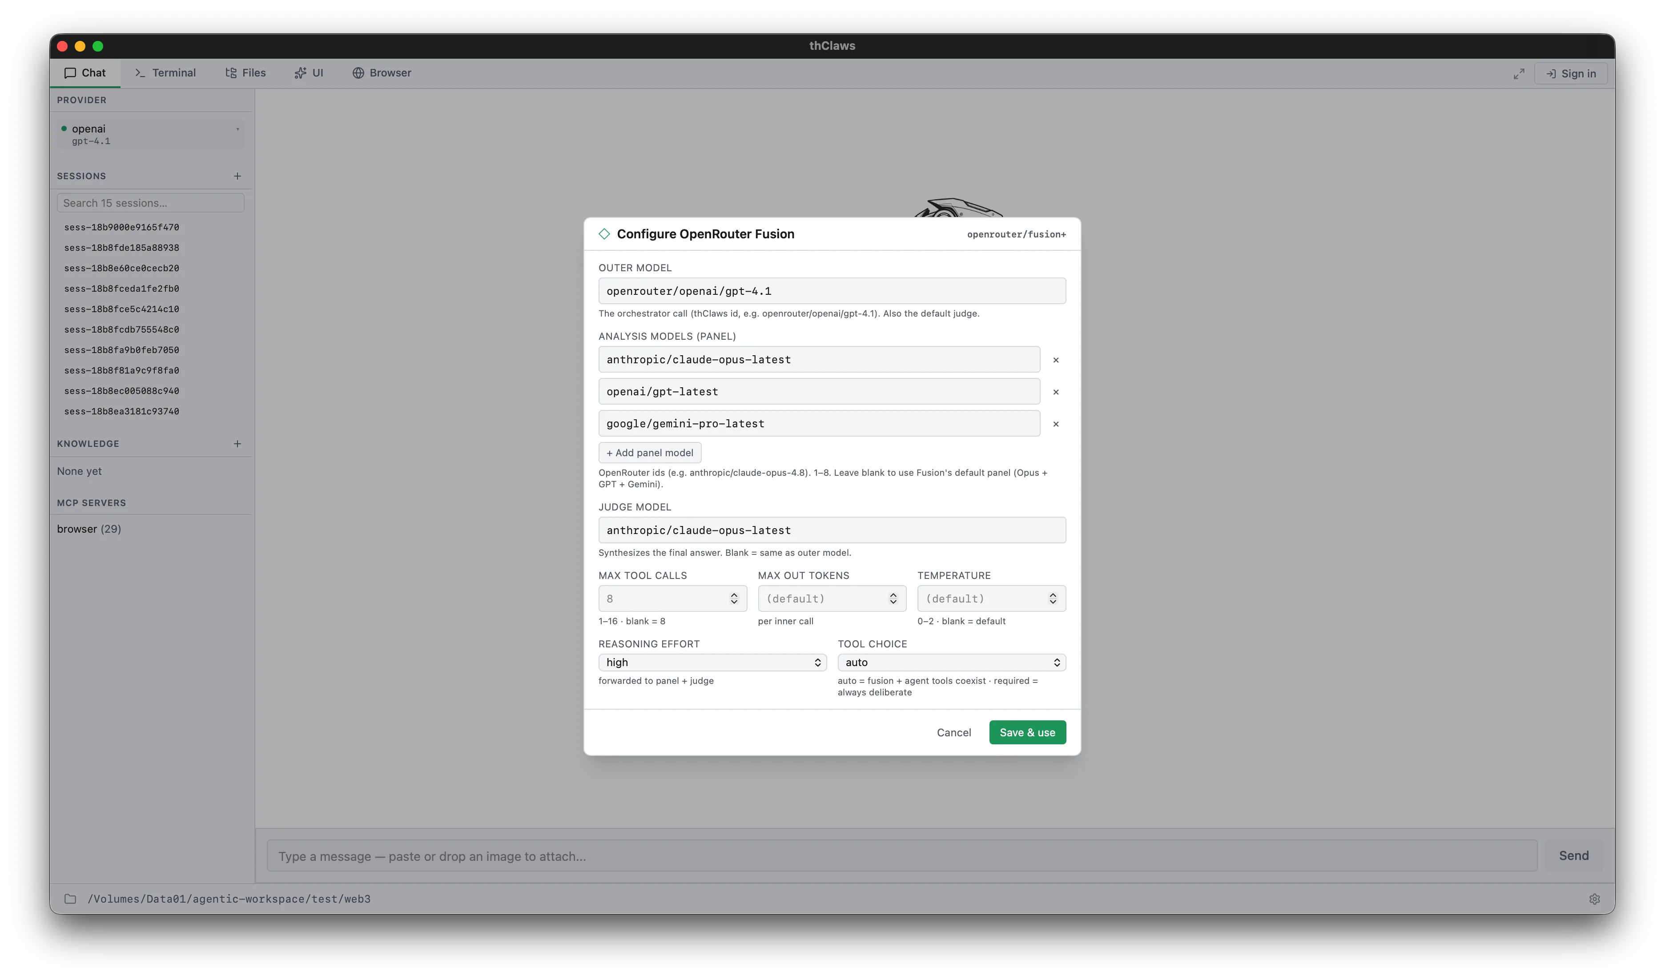1665x980 pixels.
Task: Click the Judge Model input field
Action: (x=832, y=530)
